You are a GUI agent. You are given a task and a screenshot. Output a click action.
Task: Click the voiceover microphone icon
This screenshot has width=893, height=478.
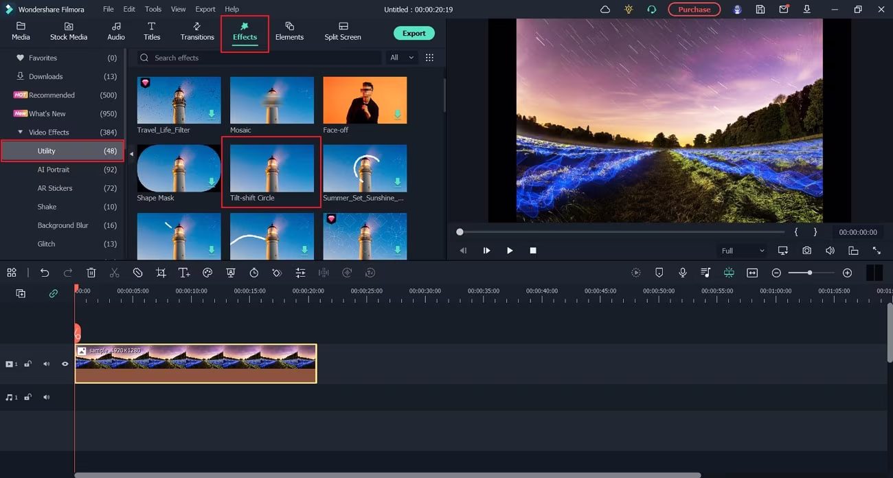(x=683, y=273)
